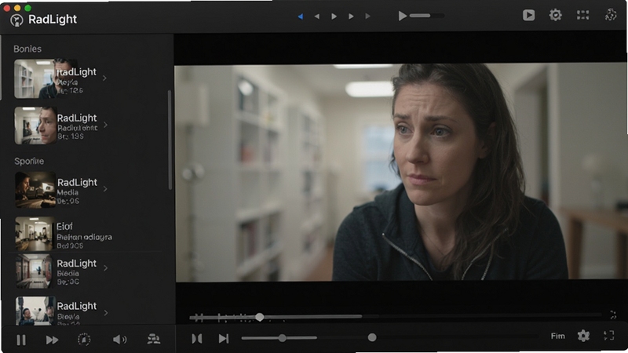Fast forward using the sidebar double-arrow button
Image resolution: width=628 pixels, height=353 pixels.
click(x=52, y=340)
